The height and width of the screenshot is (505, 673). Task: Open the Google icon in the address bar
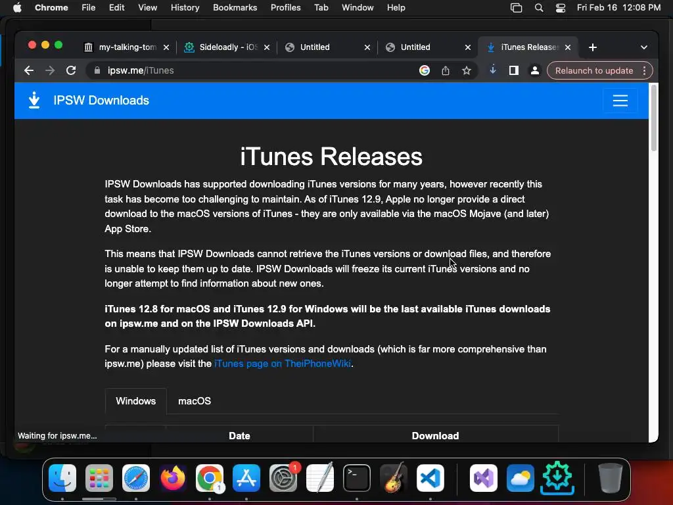coord(425,70)
